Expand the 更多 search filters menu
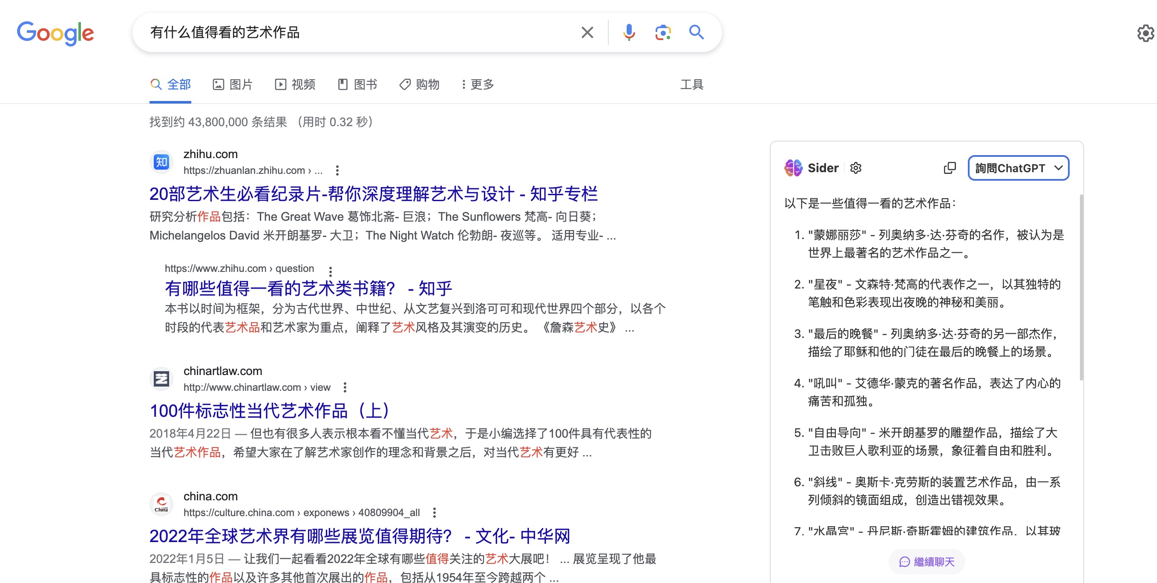 coord(478,84)
